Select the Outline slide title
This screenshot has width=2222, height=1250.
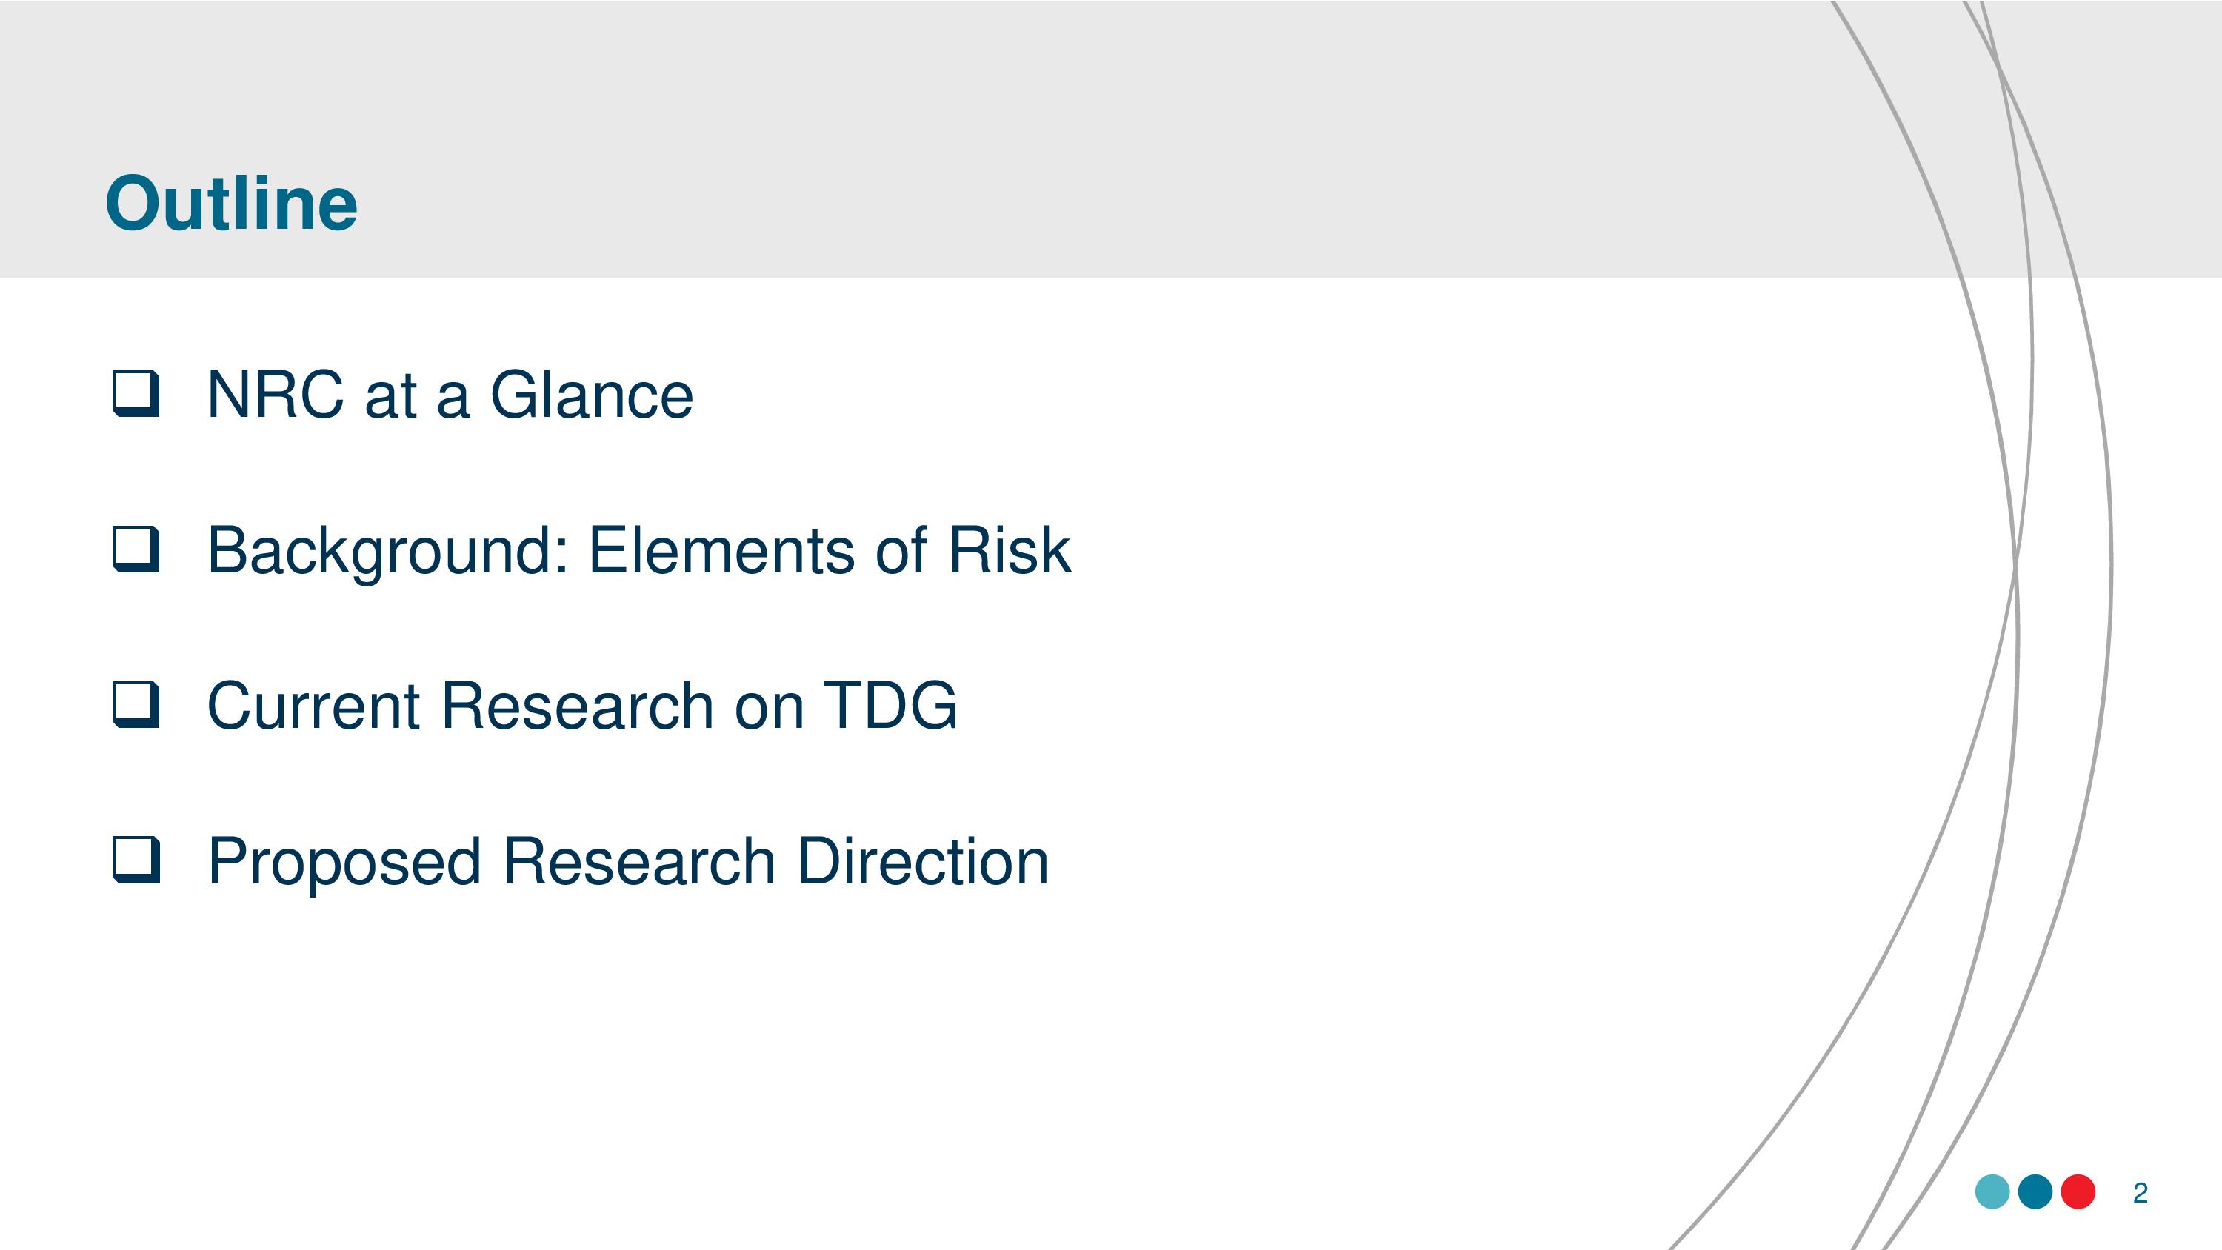[231, 204]
